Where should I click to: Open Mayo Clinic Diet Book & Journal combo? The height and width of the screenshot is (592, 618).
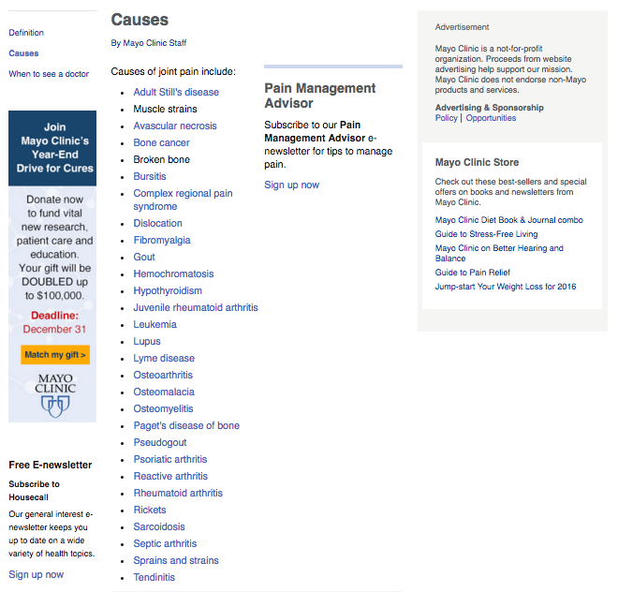point(508,220)
